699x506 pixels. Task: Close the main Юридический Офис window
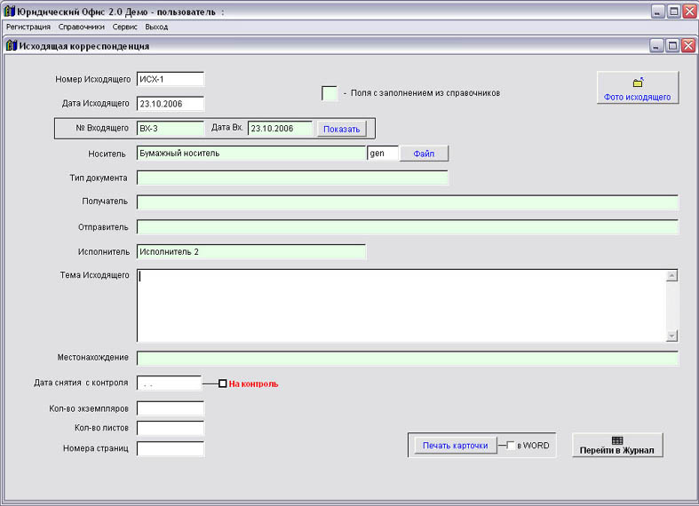coord(690,12)
